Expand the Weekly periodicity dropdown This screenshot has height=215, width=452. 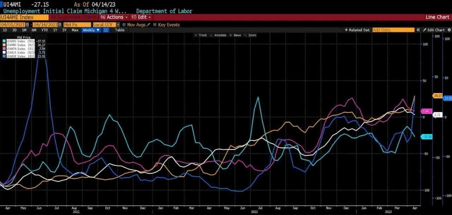point(91,30)
